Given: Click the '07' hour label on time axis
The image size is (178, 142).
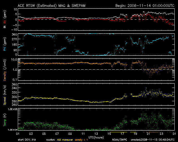Looking at the screenshot, I should coord(57,134).
